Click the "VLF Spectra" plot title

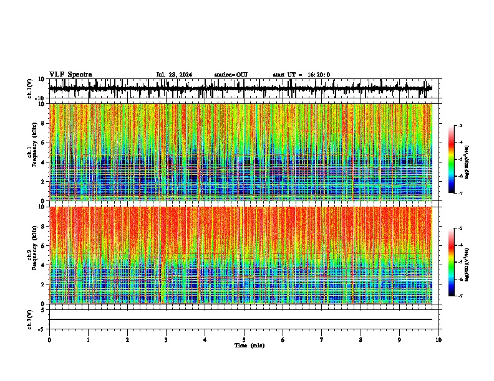70,75
